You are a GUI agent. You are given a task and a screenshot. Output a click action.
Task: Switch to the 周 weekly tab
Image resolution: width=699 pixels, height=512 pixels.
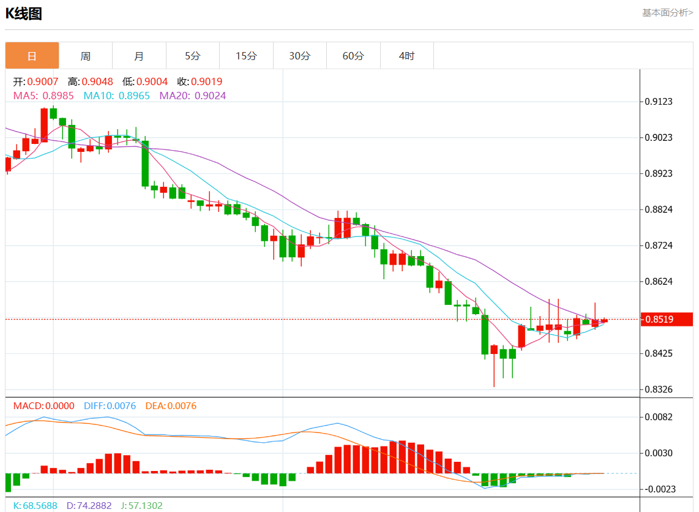[x=86, y=56]
